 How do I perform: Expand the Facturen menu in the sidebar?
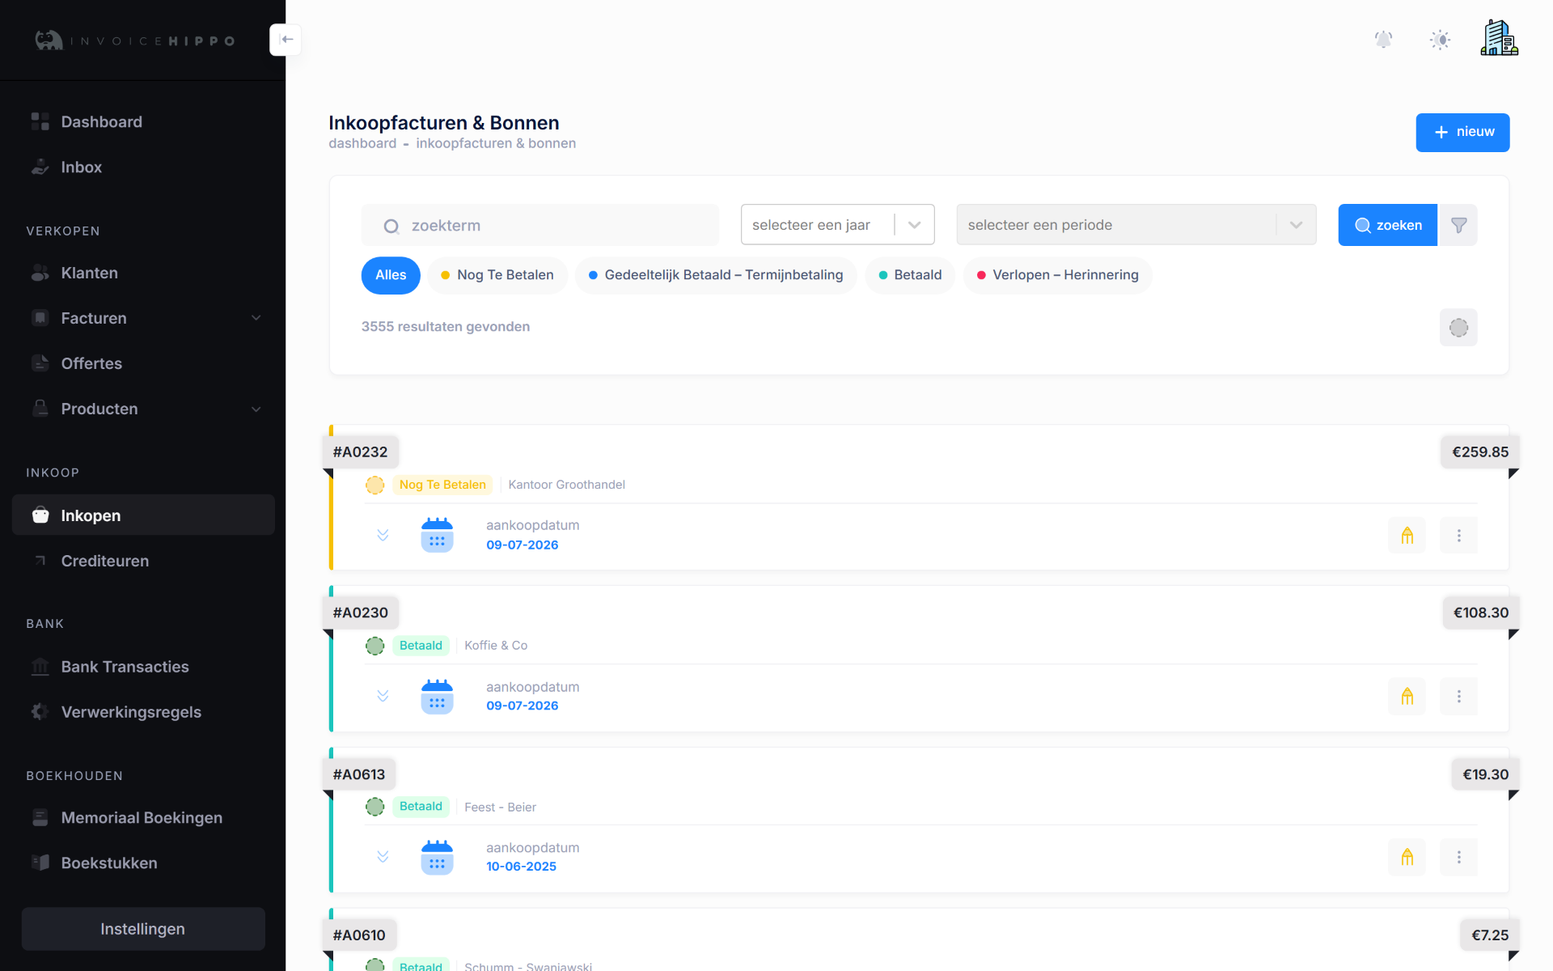[x=143, y=318]
